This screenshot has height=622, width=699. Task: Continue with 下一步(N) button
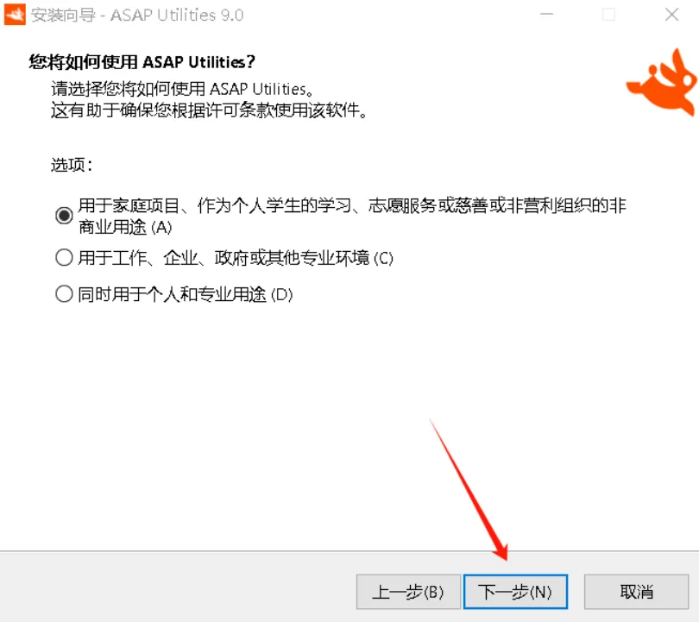516,592
